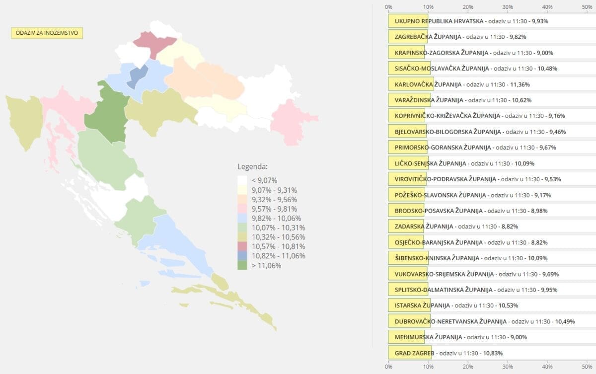Select legend swatch for 9,82% - 10,06%
Image resolution: width=596 pixels, height=374 pixels.
coord(242,219)
